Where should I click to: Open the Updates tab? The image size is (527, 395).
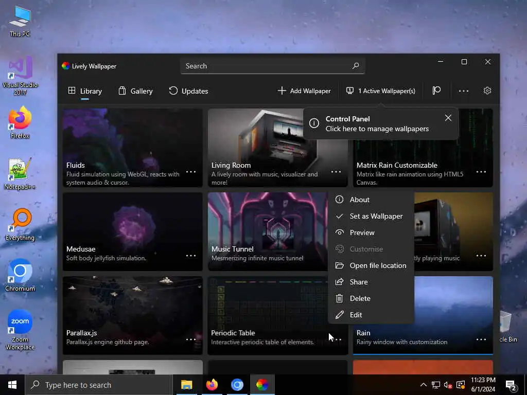pos(188,91)
